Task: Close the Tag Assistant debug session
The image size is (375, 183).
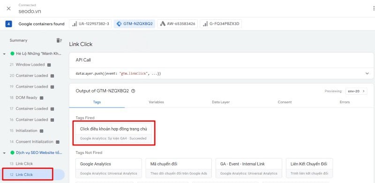Action: [x=8, y=8]
